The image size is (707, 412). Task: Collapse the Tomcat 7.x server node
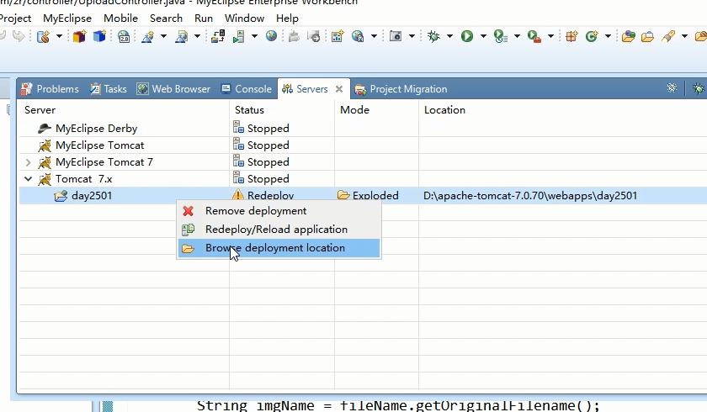pyautogui.click(x=28, y=179)
